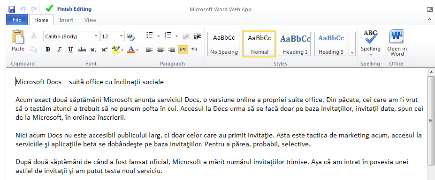Apply yellow text highlight color

click(115, 50)
